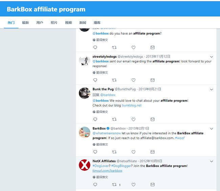Open the bunkblog.net link
The height and width of the screenshot is (191, 220).
[132, 105]
